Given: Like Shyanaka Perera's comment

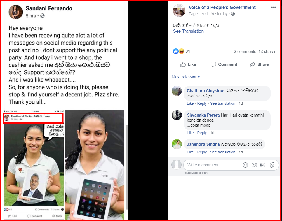Looking at the screenshot, I should pyautogui.click(x=190, y=133).
